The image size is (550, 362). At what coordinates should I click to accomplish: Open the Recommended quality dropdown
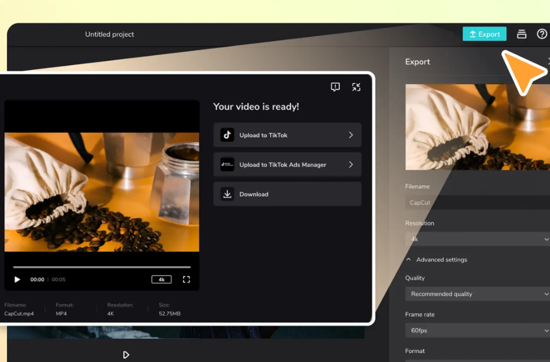point(477,294)
